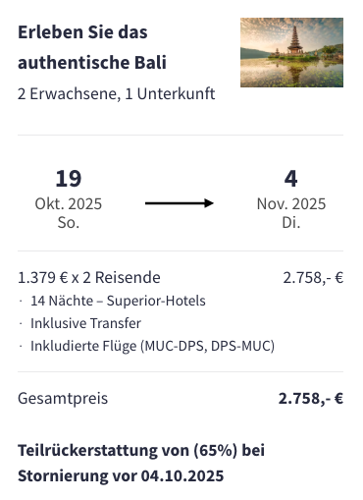Viewport: 363px width, 500px height.
Task: Click the bold total price 2.758,- €
Action: pos(311,399)
